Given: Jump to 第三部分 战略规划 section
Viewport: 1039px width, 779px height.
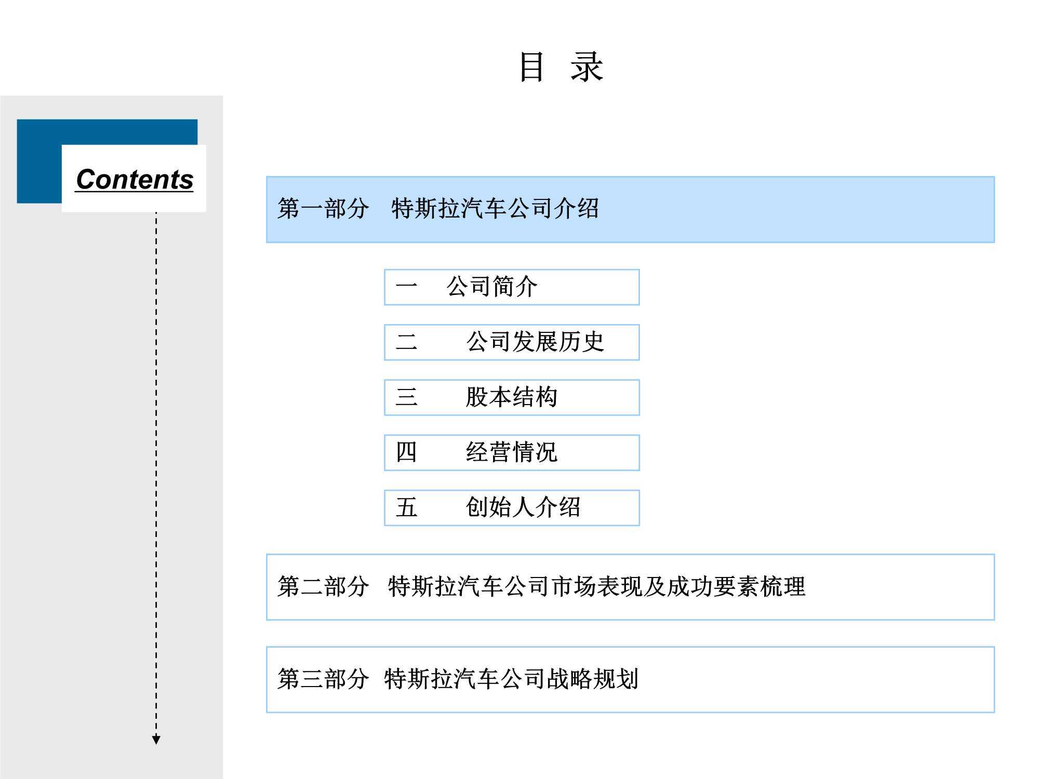Looking at the screenshot, I should 630,679.
